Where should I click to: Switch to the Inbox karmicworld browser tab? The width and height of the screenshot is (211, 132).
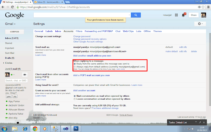click(48, 2)
